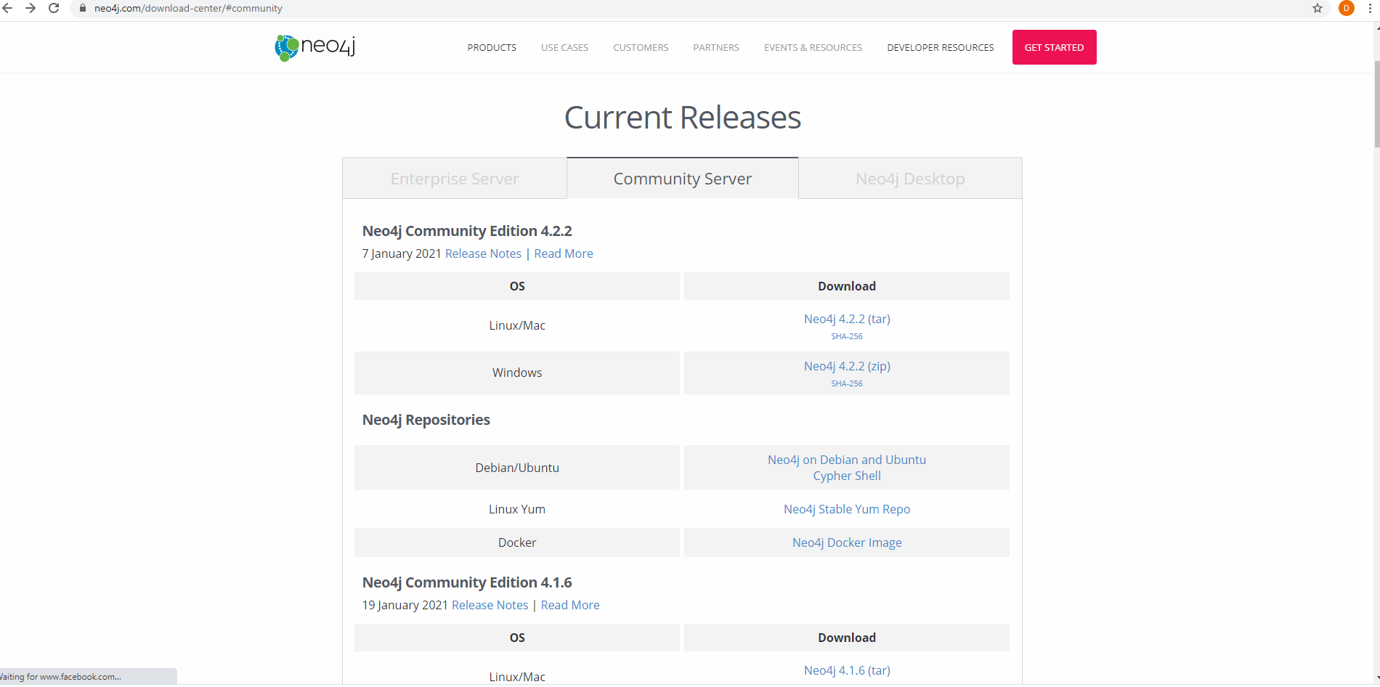Open SHA-256 link under Neo4j 4.2.2 tar
This screenshot has height=687, width=1380.
point(847,336)
